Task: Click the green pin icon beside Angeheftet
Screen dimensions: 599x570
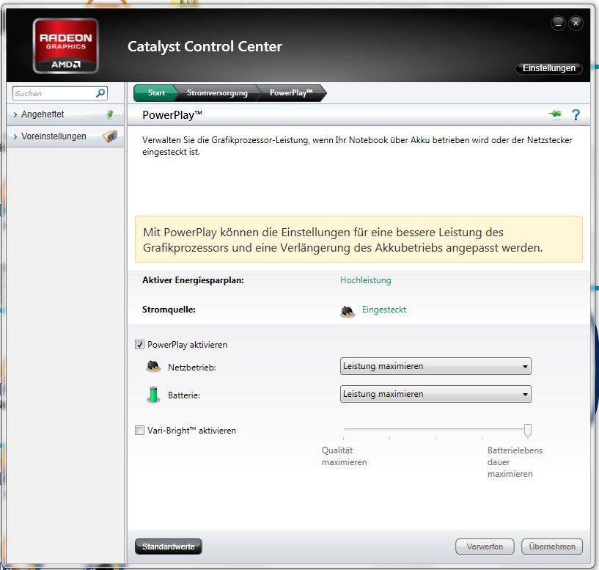Action: point(110,114)
